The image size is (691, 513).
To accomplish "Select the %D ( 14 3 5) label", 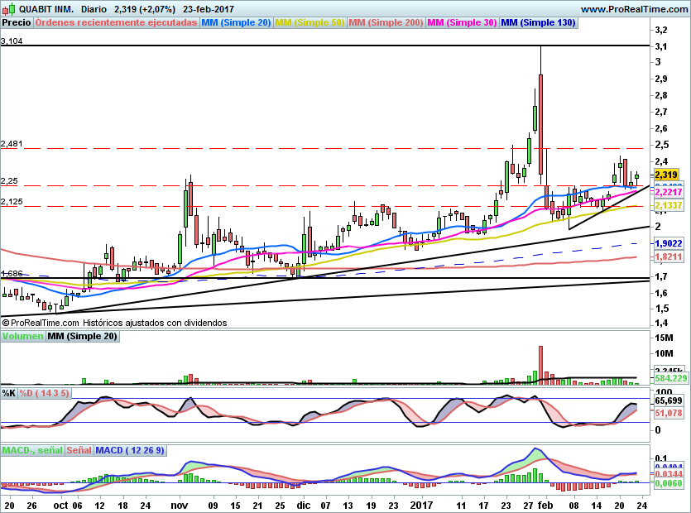I will point(44,393).
